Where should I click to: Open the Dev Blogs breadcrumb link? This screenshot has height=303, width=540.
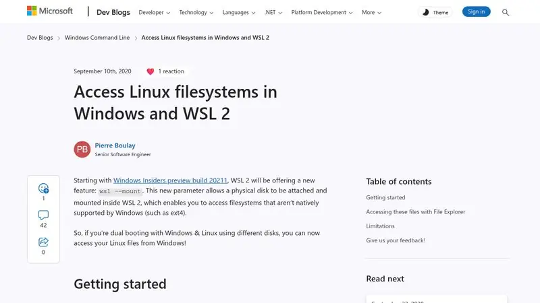pyautogui.click(x=40, y=38)
